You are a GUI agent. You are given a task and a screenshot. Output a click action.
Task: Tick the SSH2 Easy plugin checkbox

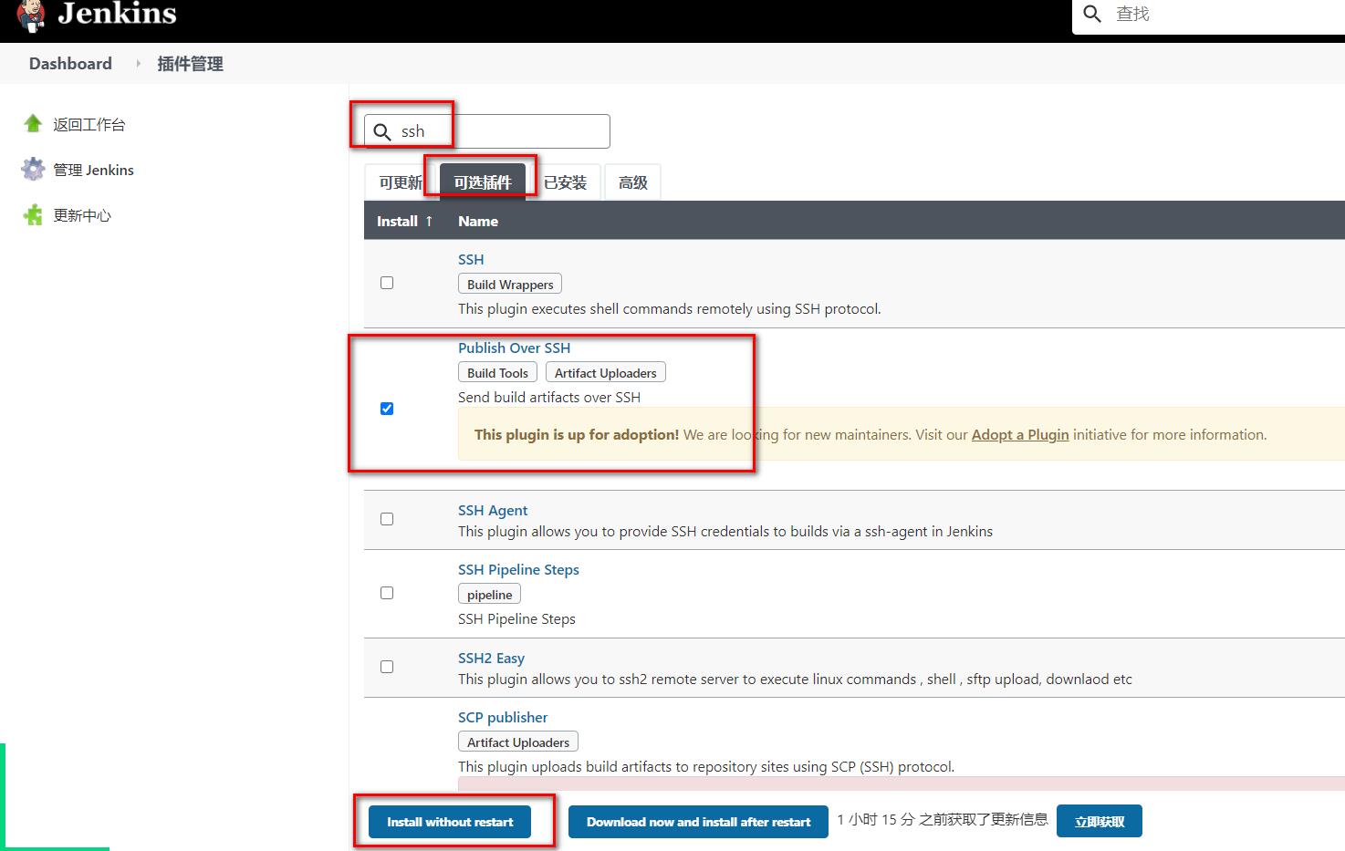(x=387, y=667)
